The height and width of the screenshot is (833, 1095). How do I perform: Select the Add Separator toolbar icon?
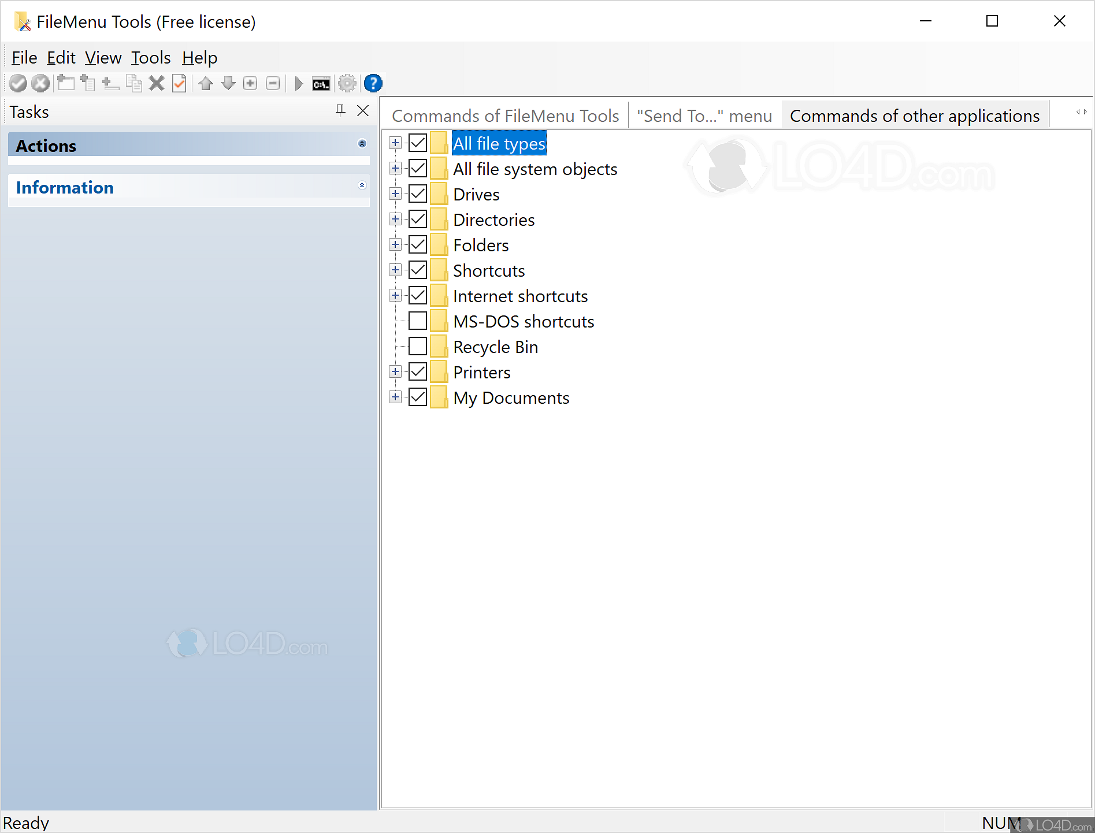pos(110,83)
